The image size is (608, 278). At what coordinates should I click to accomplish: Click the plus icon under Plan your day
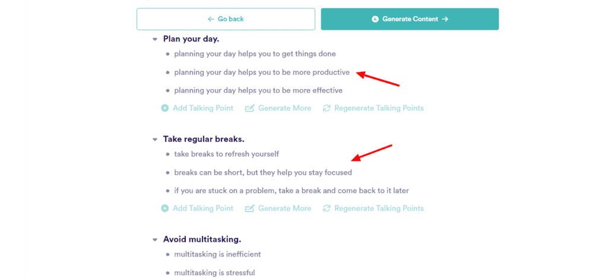(x=165, y=108)
